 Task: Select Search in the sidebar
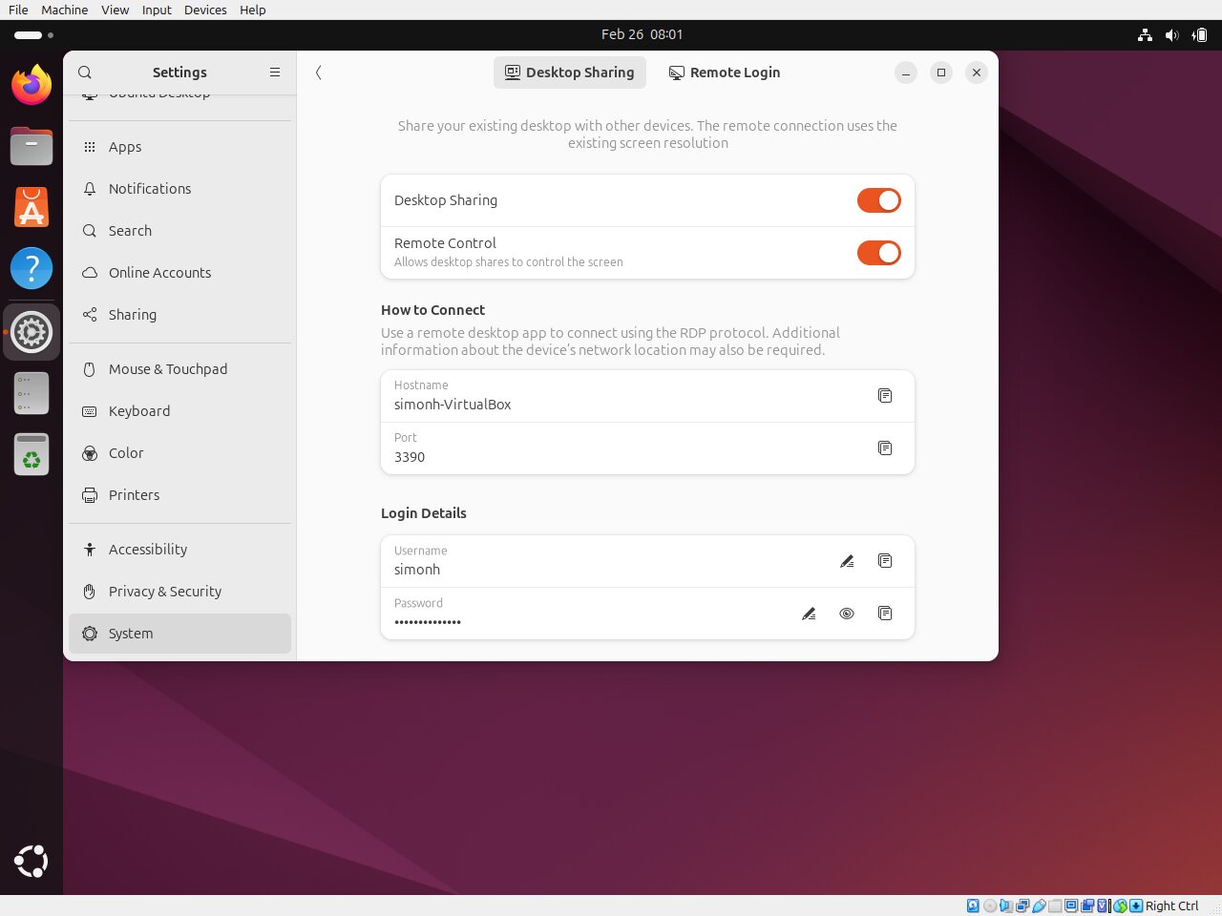179,231
